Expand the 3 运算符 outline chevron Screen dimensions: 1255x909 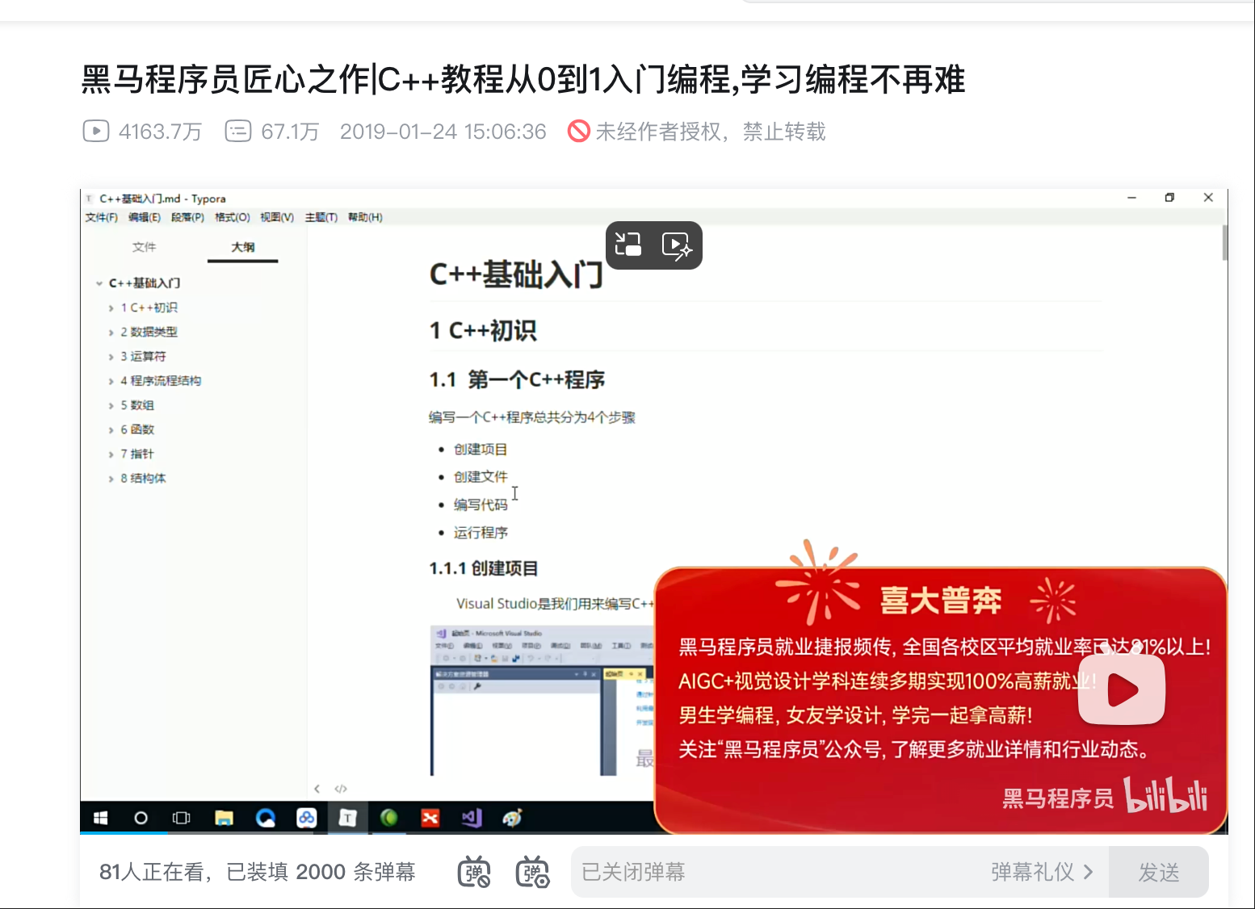pyautogui.click(x=111, y=357)
